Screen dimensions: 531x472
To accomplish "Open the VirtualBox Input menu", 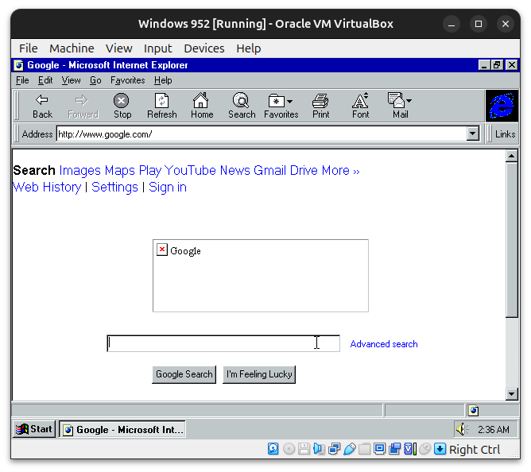I will 157,48.
